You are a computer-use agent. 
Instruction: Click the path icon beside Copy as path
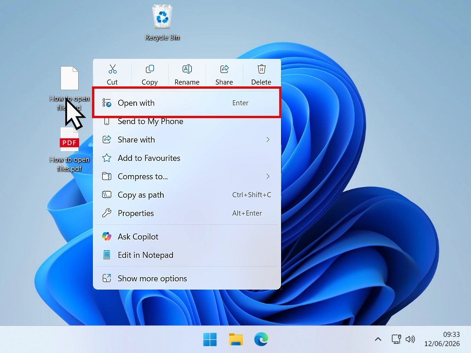[107, 194]
